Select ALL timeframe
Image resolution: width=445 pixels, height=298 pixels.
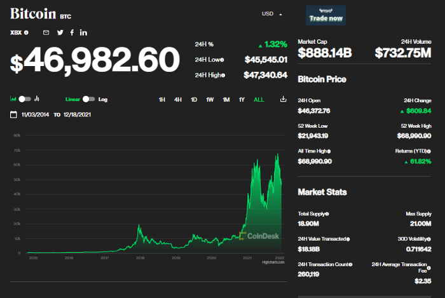pyautogui.click(x=259, y=100)
